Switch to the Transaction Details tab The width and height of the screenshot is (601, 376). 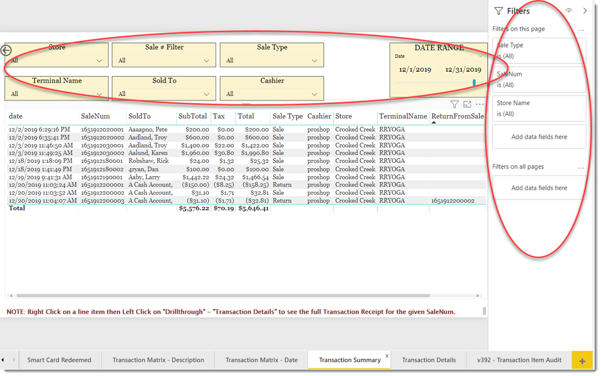click(x=429, y=360)
